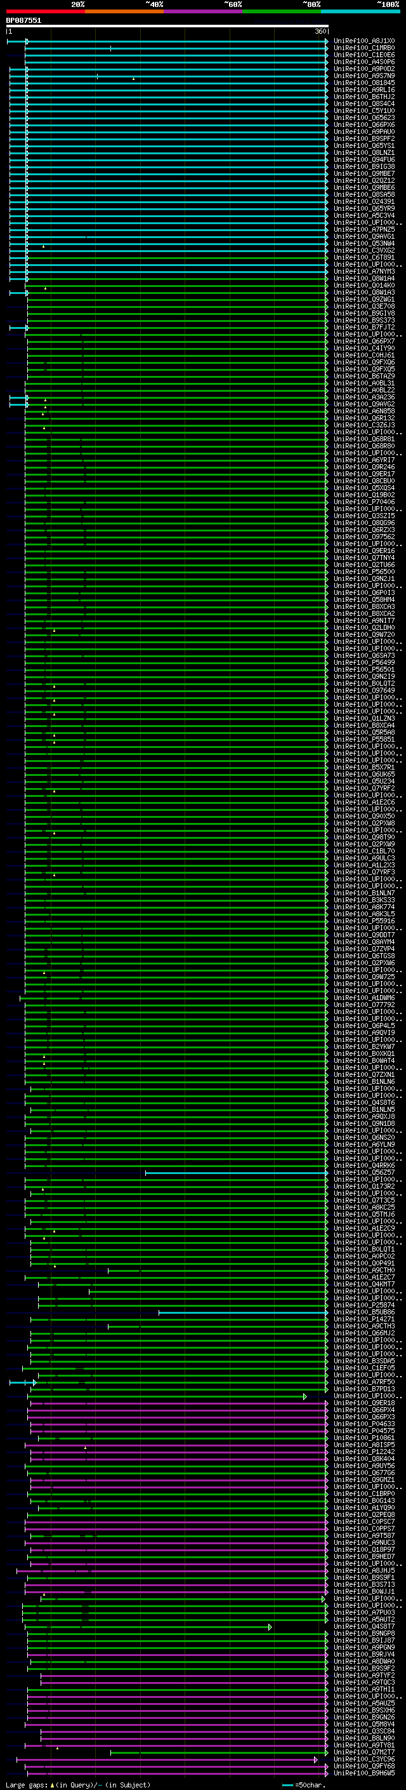Select label UniRef100_C3VXG2

pyautogui.click(x=364, y=250)
